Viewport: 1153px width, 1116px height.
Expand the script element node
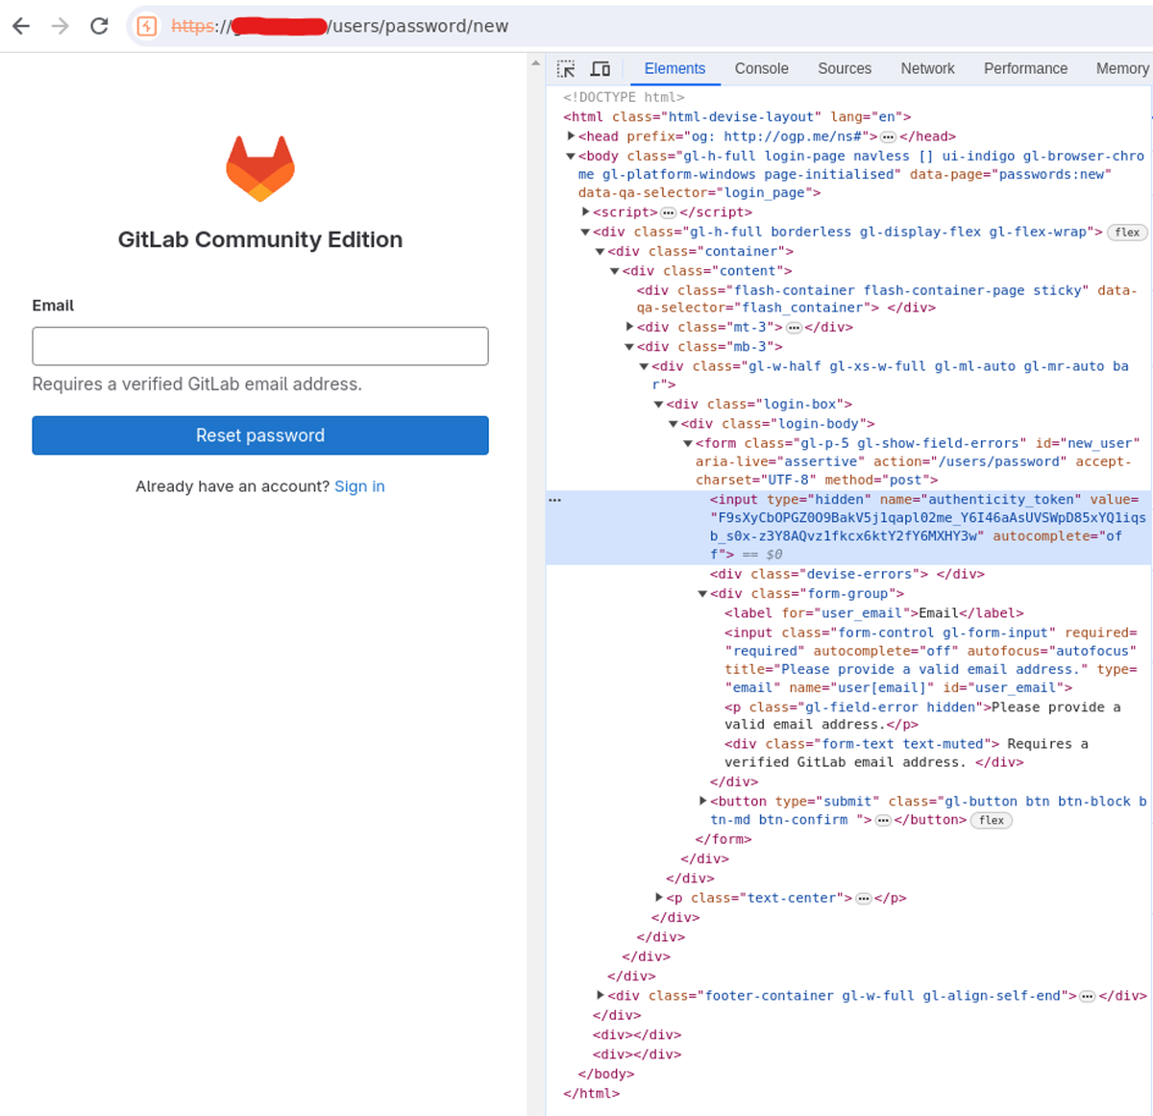pos(585,212)
